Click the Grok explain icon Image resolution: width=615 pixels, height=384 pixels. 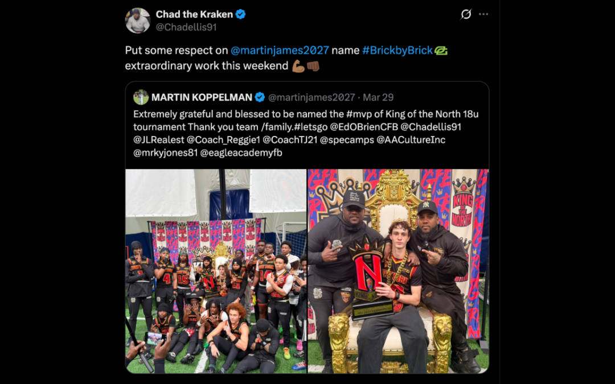pos(466,14)
